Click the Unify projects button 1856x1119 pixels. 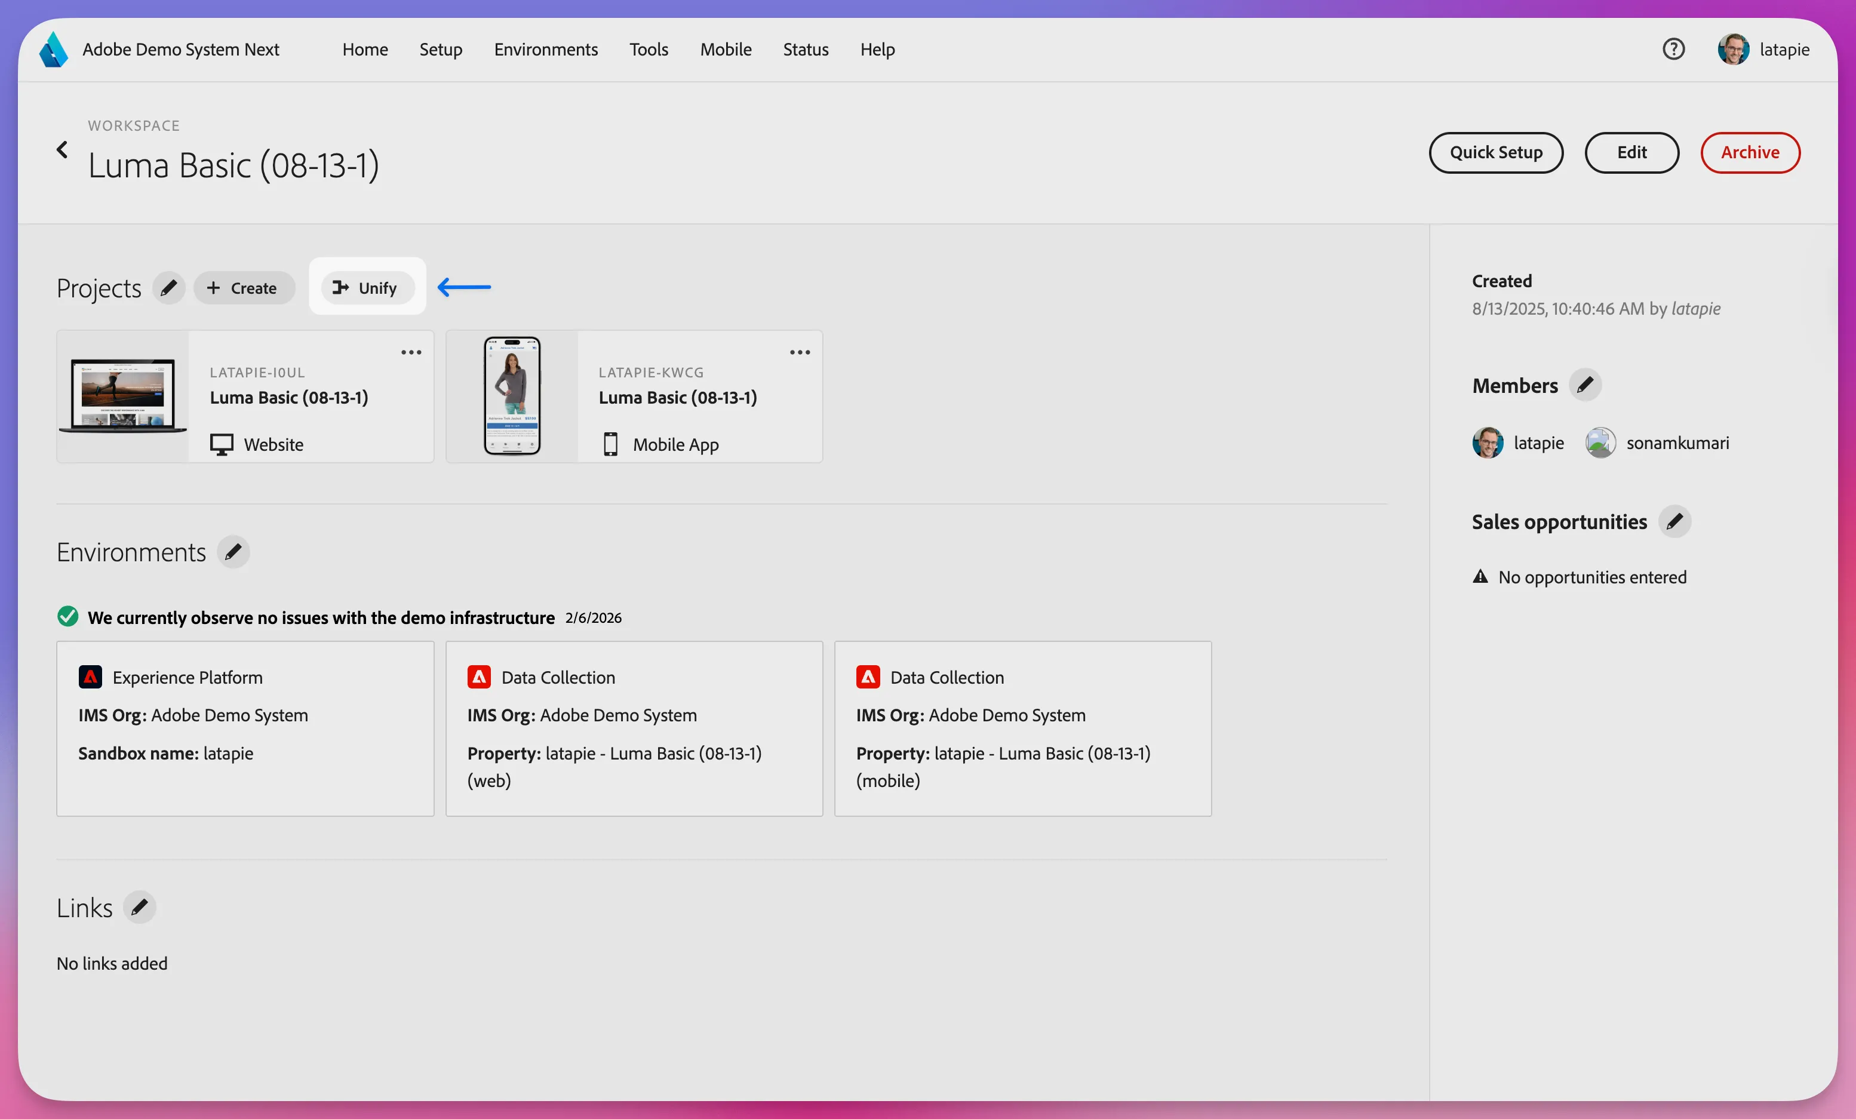pos(368,288)
